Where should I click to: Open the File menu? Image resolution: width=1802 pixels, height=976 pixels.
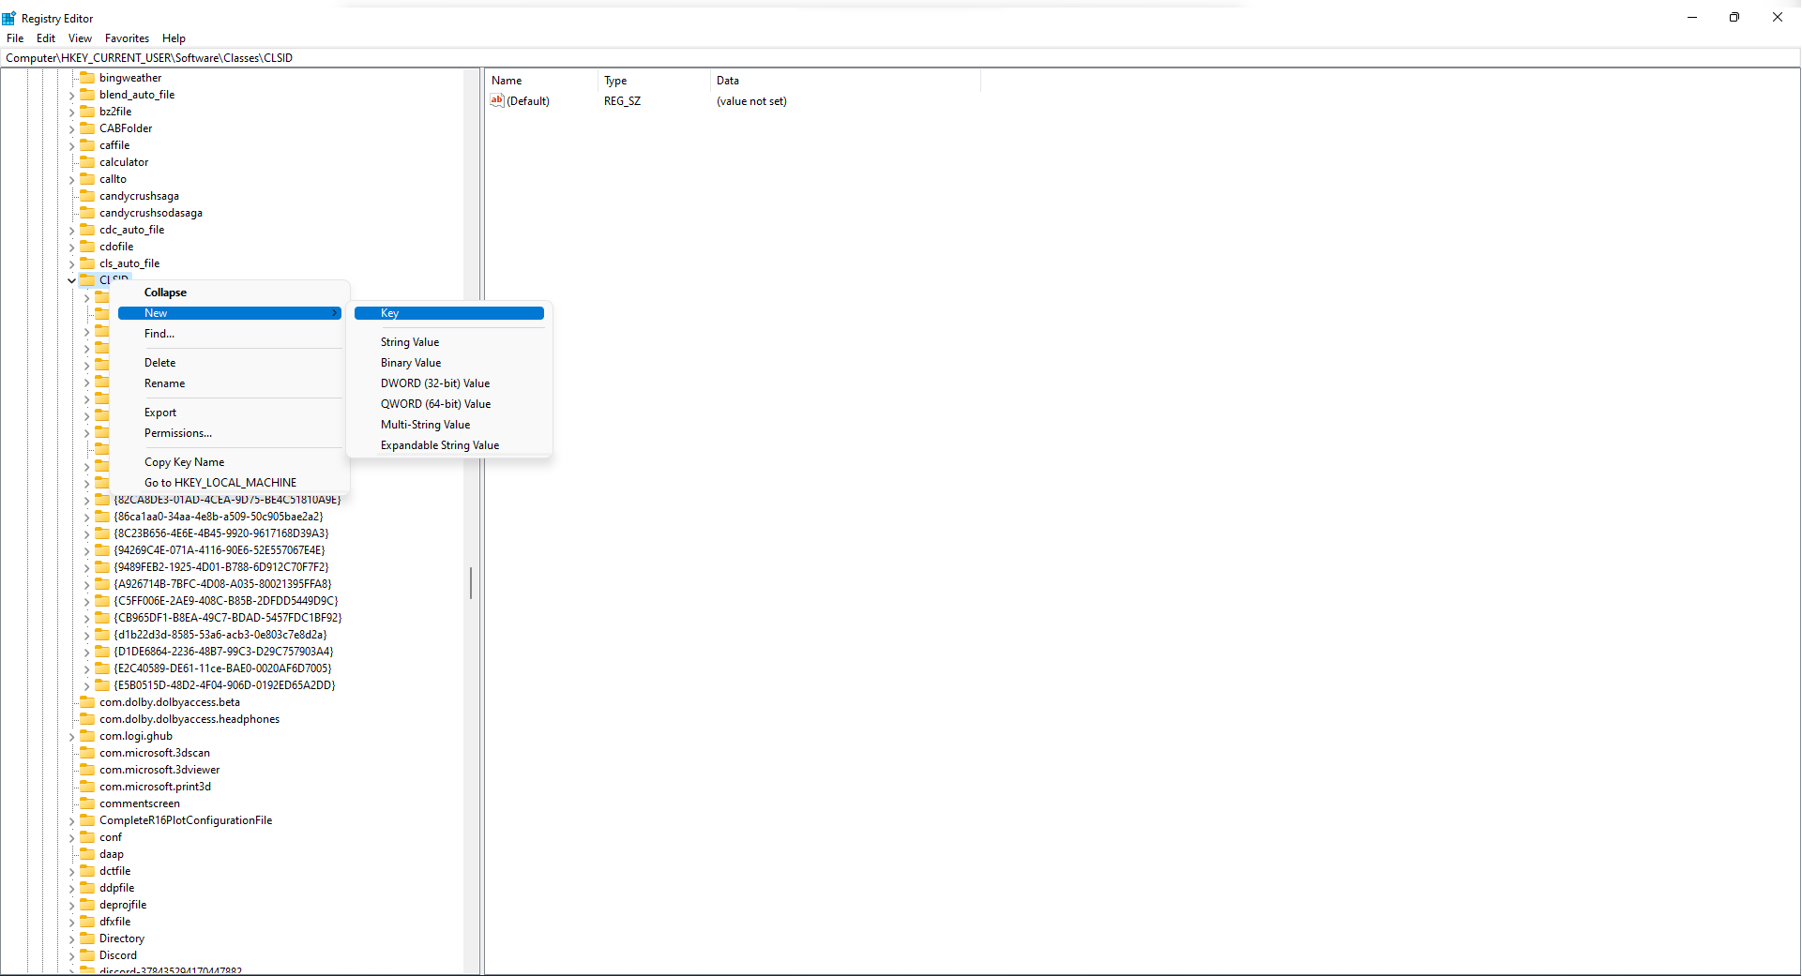coord(15,38)
